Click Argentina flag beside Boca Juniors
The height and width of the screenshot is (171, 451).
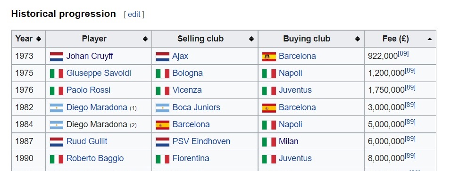pos(162,108)
